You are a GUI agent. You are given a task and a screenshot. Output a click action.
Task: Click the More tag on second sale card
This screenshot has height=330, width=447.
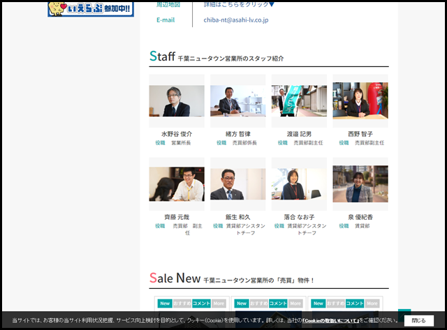[x=295, y=303]
